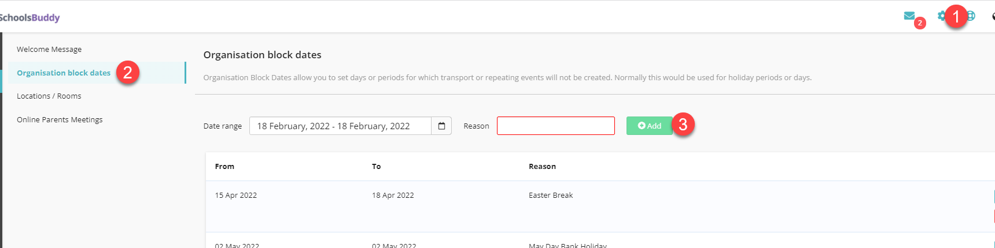Select the Easter Break row

tap(600, 206)
